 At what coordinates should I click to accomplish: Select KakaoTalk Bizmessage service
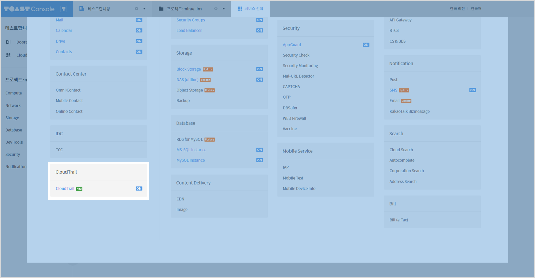click(x=409, y=111)
